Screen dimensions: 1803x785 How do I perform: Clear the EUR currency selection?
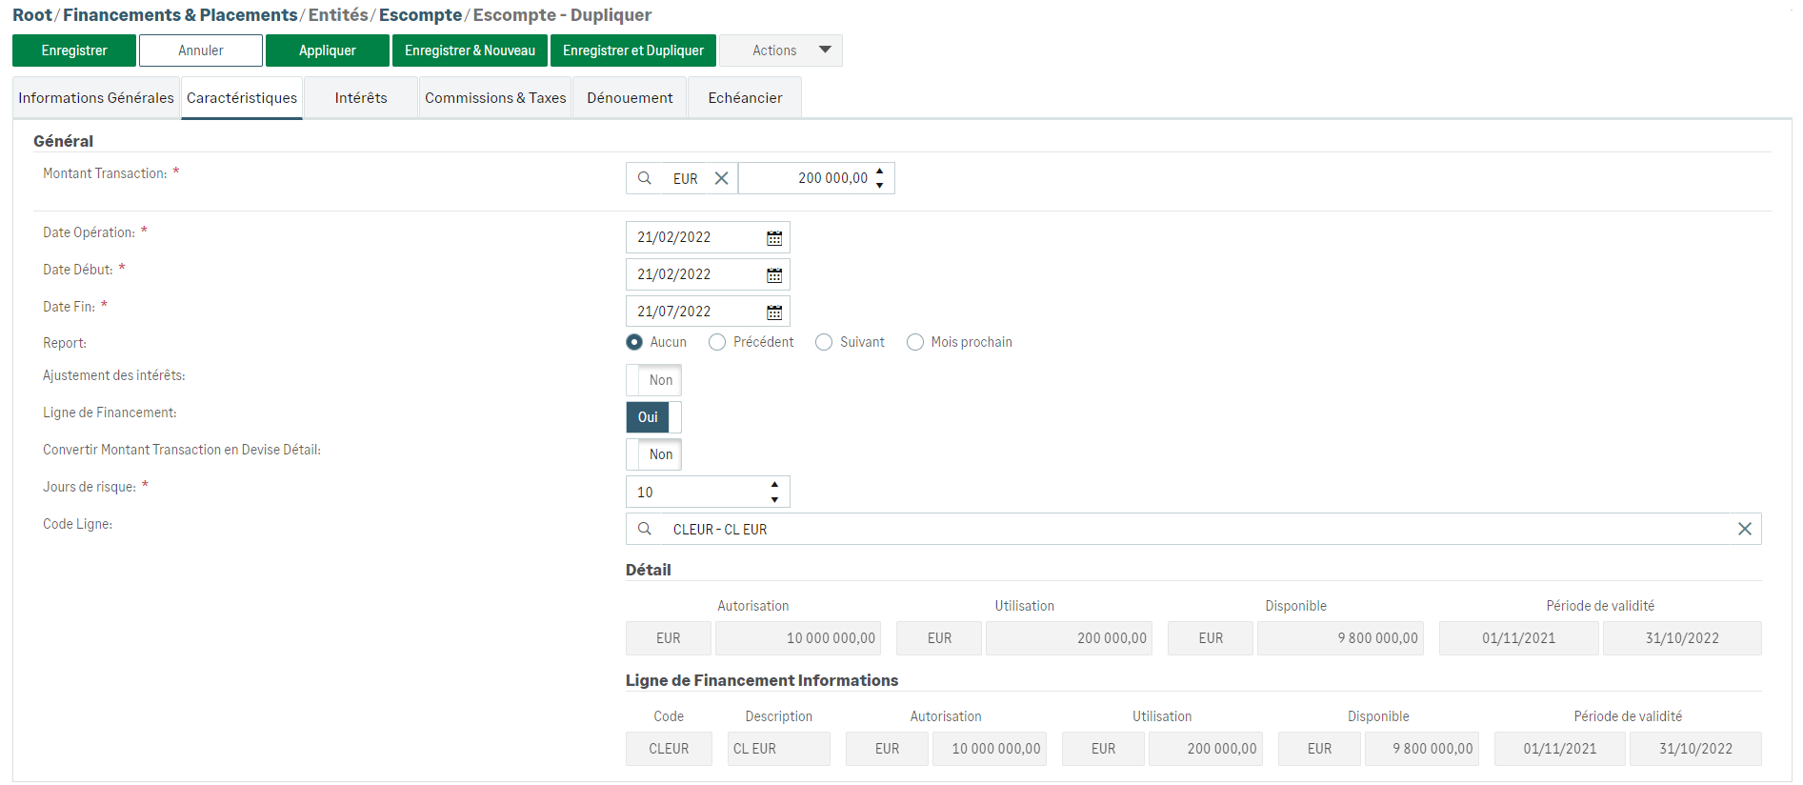pyautogui.click(x=721, y=178)
